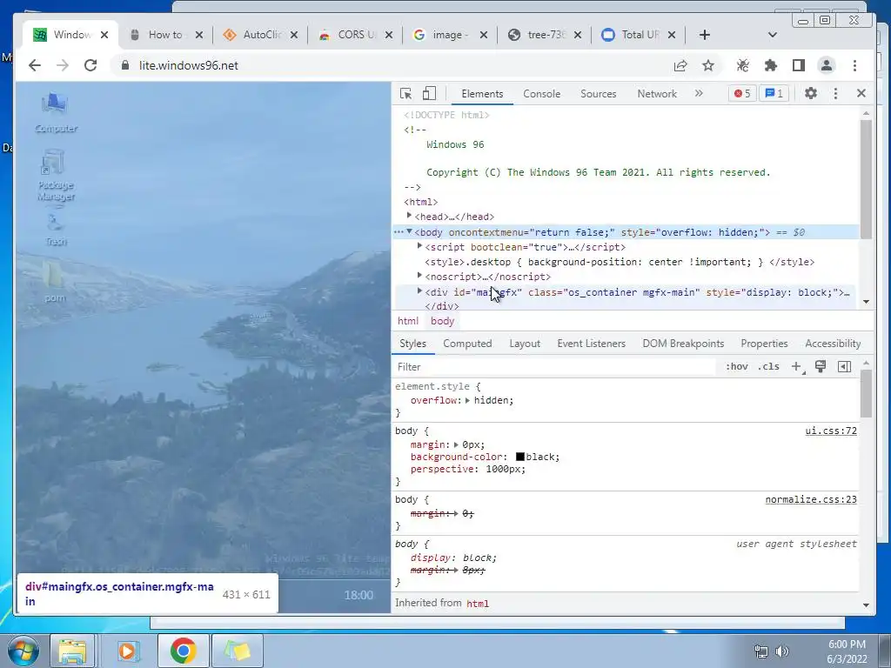This screenshot has width=891, height=668.
Task: Open the DevTools customize three-dot menu
Action: (835, 93)
